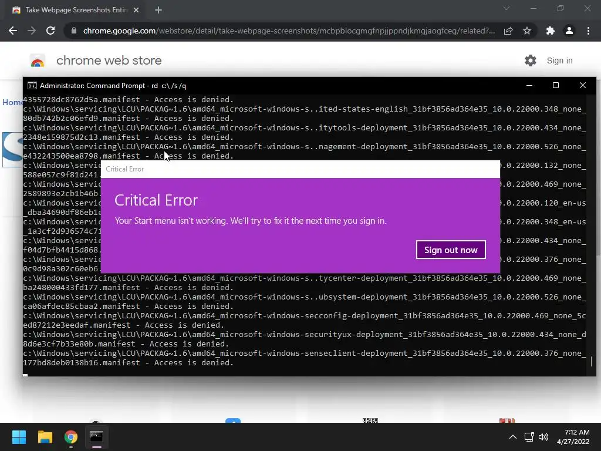
Task: Open File Explorer from the taskbar
Action: pyautogui.click(x=45, y=437)
